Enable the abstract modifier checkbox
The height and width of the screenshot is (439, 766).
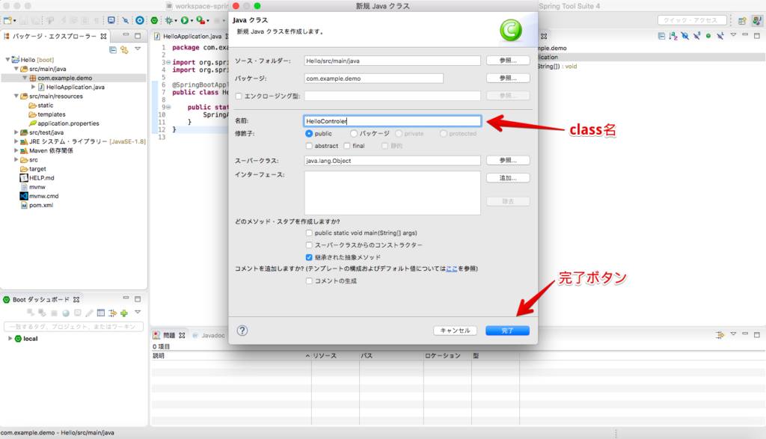tap(308, 146)
